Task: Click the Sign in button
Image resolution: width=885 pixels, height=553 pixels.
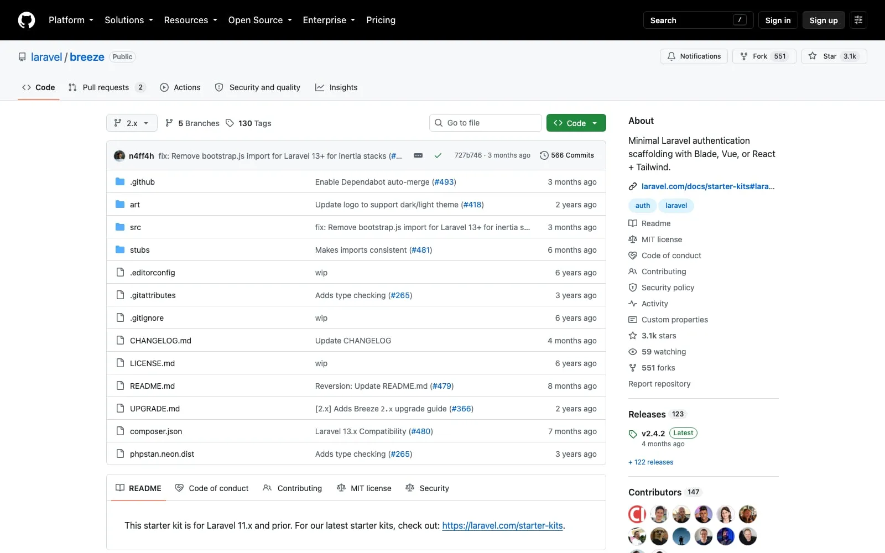Action: (x=778, y=20)
